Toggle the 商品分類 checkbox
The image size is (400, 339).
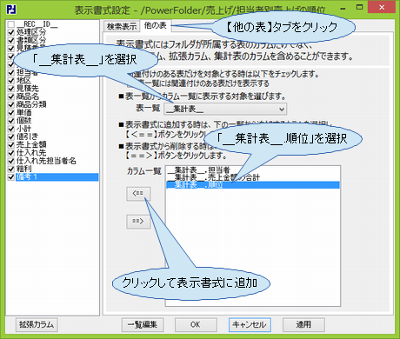(11, 104)
